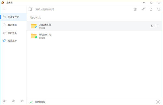Click the 同步文件夹 heading above the folder list
Viewport: 163px width, 105px height.
tap(35, 18)
